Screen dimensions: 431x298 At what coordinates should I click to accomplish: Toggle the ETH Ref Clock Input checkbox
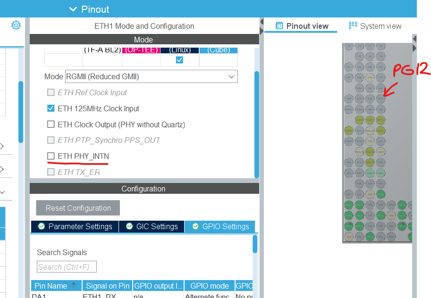[x=51, y=92]
